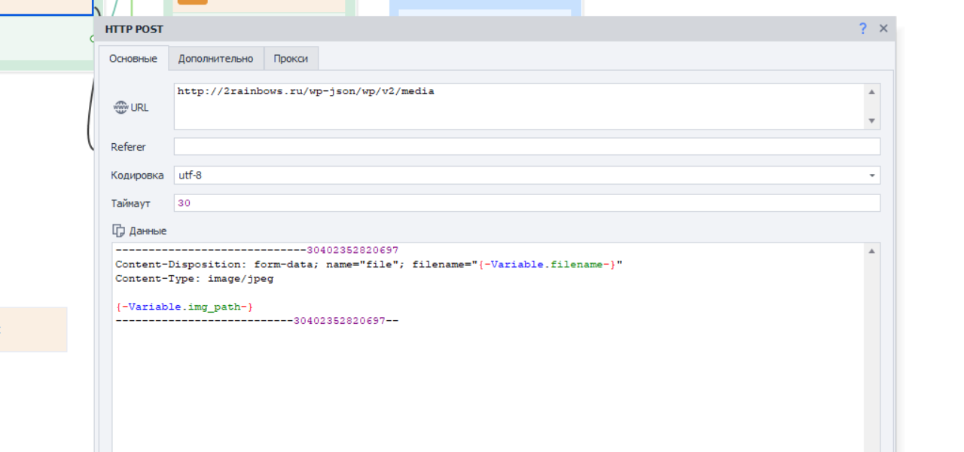Open the Прокси tab
Image resolution: width=964 pixels, height=452 pixels.
(291, 58)
